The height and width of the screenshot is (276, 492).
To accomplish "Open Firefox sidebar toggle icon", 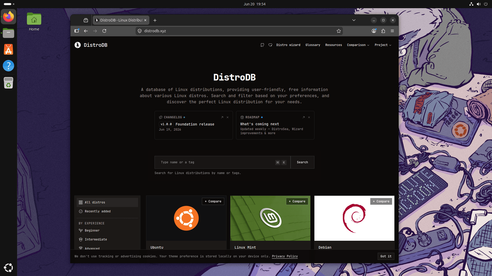I will point(77,31).
